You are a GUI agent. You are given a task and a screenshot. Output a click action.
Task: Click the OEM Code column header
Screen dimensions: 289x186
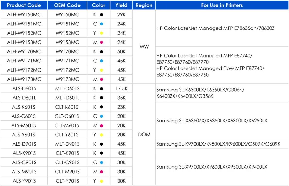(67, 5)
